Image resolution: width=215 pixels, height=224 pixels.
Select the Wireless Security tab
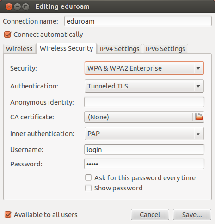tap(67, 48)
